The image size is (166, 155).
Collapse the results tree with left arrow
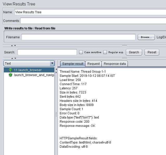coord(56,69)
